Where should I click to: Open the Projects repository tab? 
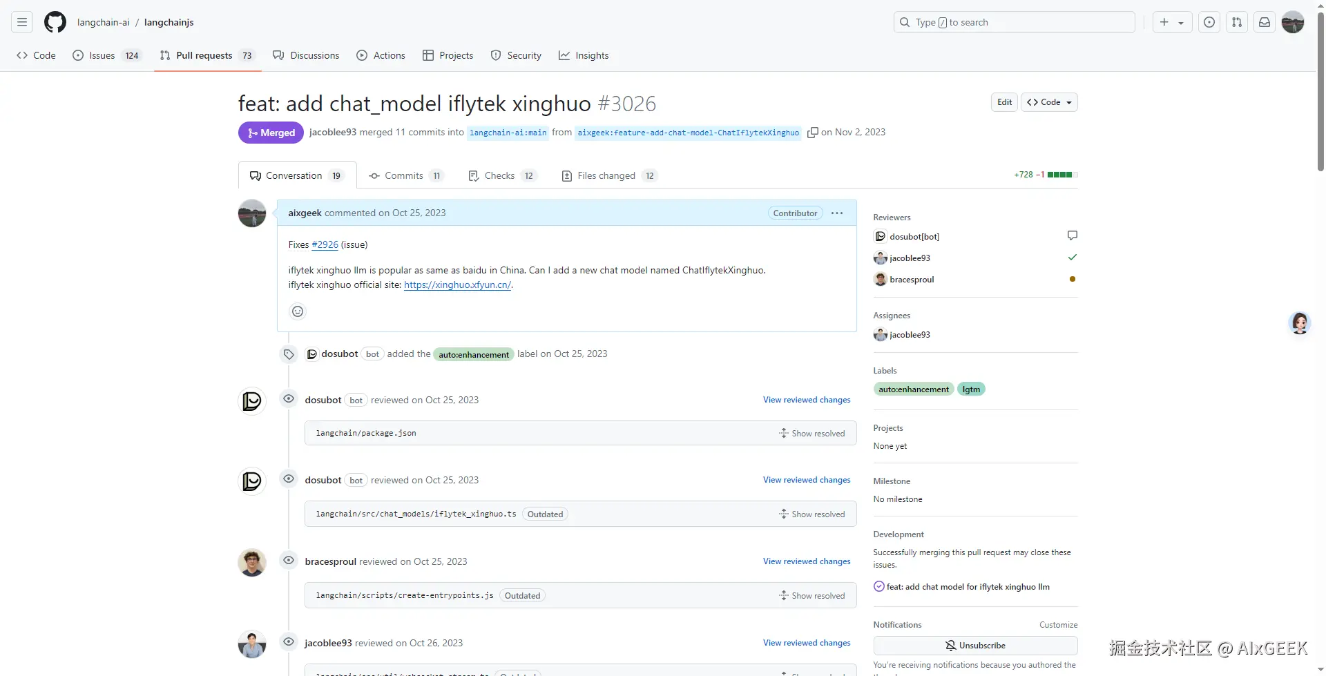click(448, 55)
